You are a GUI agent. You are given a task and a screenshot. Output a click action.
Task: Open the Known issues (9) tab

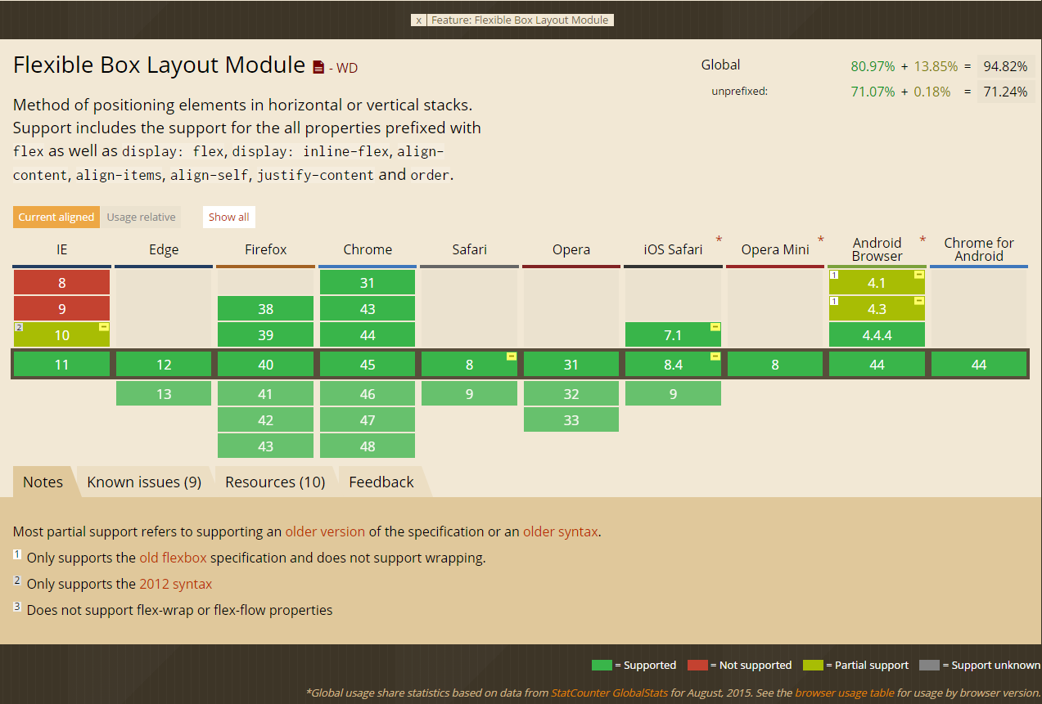point(144,482)
